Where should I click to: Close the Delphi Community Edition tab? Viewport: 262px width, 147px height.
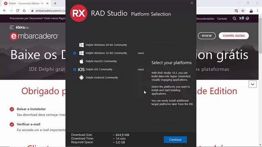click(x=47, y=3)
